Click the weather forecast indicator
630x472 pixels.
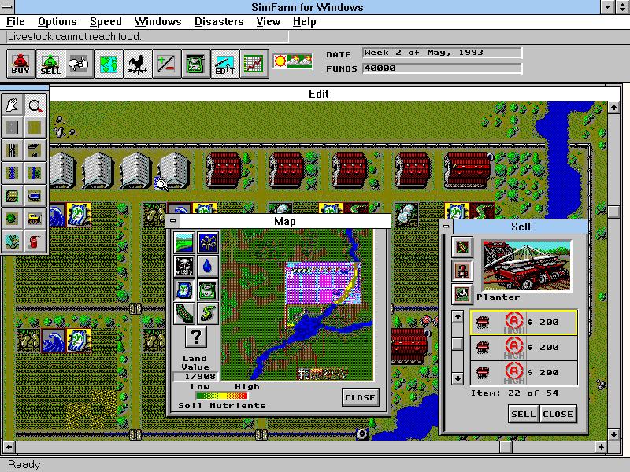coord(292,61)
